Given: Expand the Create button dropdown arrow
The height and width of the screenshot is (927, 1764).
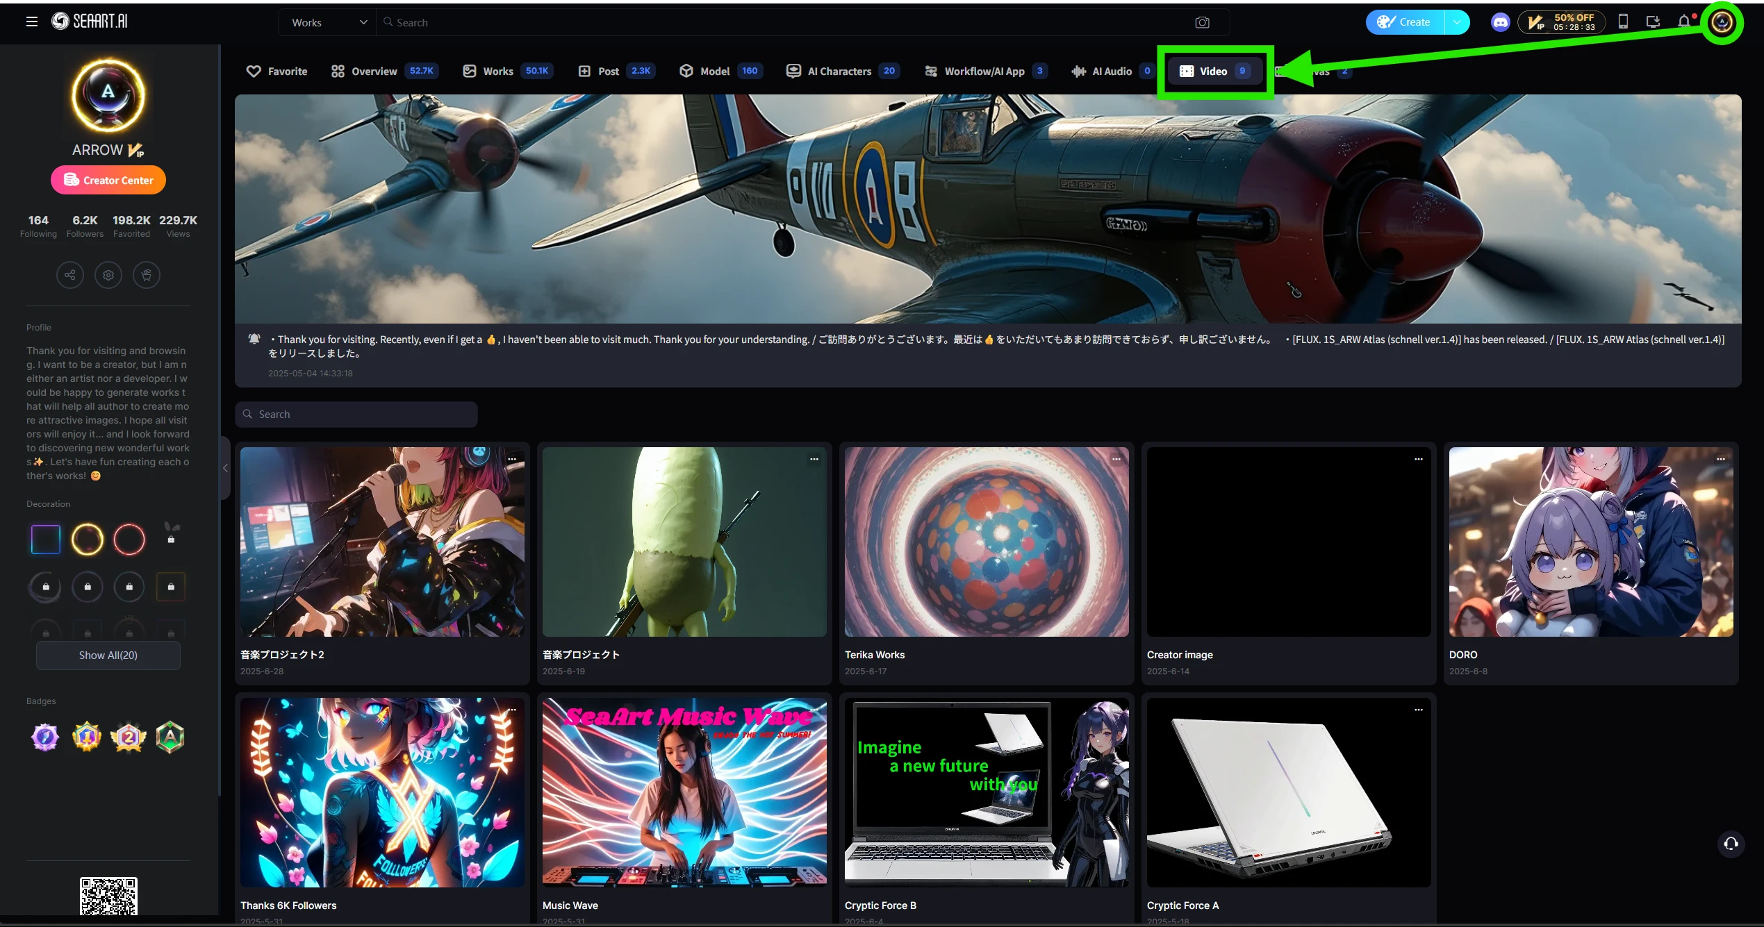Looking at the screenshot, I should [1457, 22].
